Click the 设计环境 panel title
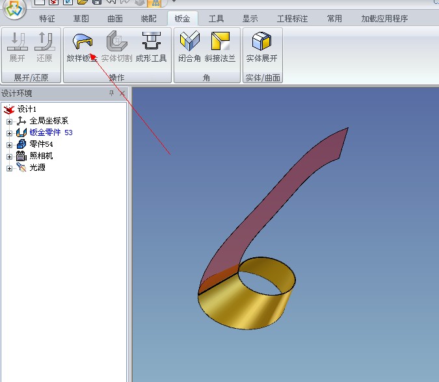The image size is (439, 382). point(16,93)
